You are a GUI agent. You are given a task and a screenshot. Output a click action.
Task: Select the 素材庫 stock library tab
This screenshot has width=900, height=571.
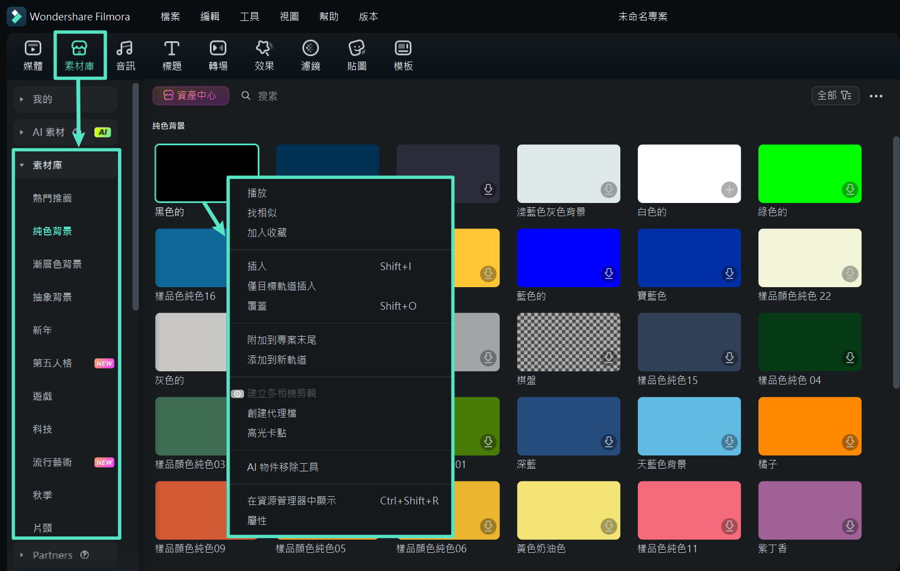[x=79, y=56]
